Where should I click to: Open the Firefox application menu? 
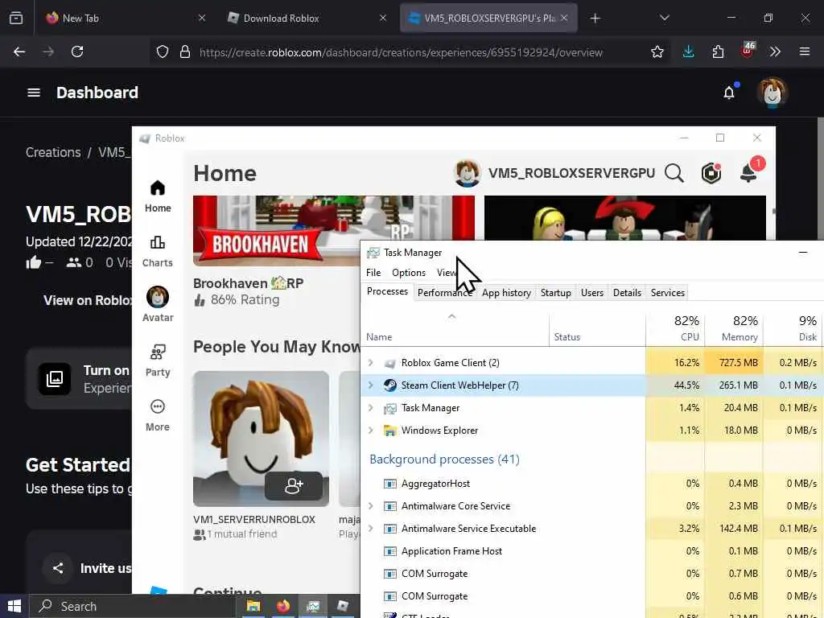(805, 51)
